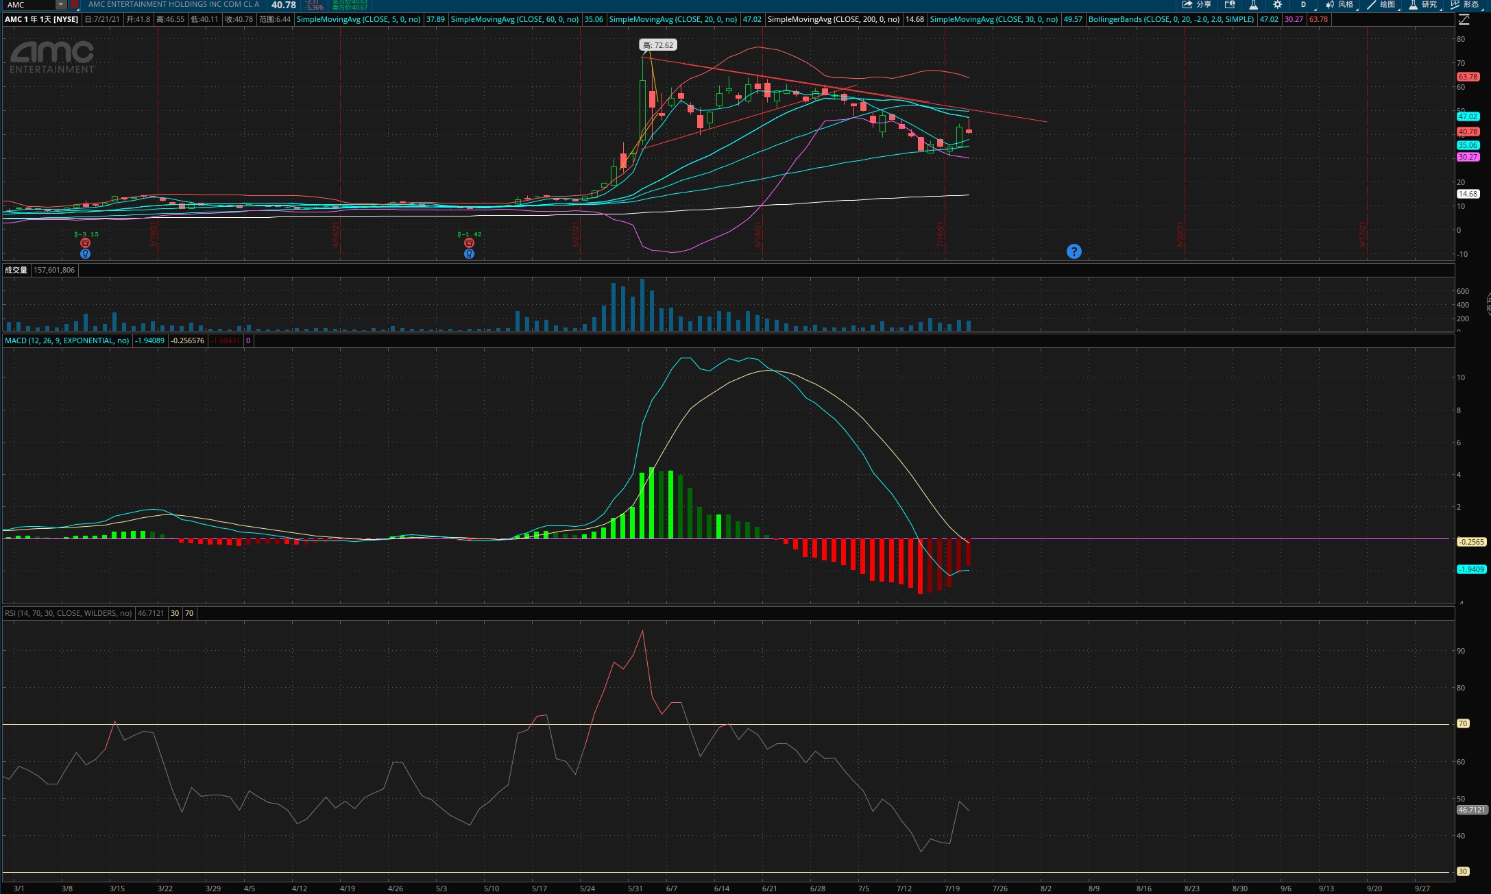
Task: Open the 绘图 drawings menu
Action: pyautogui.click(x=1381, y=5)
